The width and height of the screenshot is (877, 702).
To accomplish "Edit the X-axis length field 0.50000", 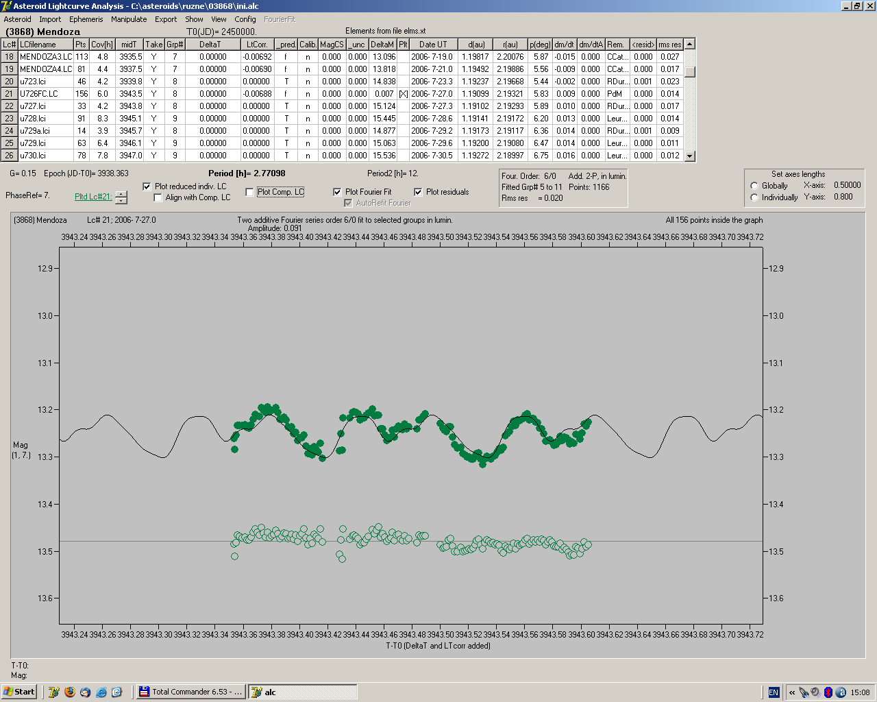I will (x=847, y=185).
